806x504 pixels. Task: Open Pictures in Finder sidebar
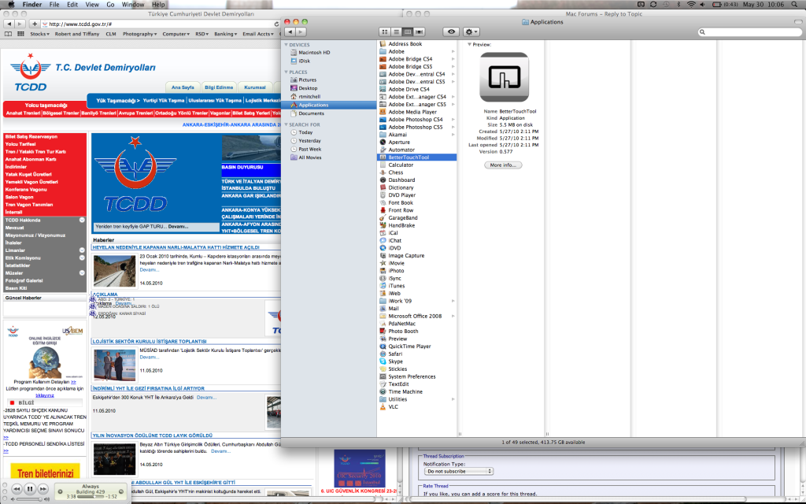[304, 80]
